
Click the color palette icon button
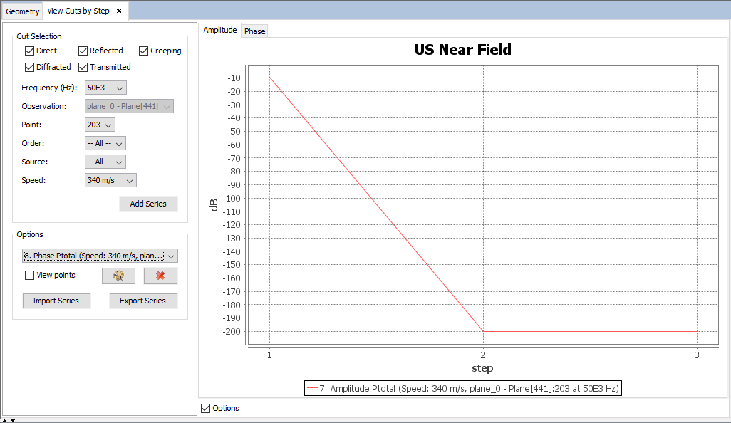[x=118, y=276]
